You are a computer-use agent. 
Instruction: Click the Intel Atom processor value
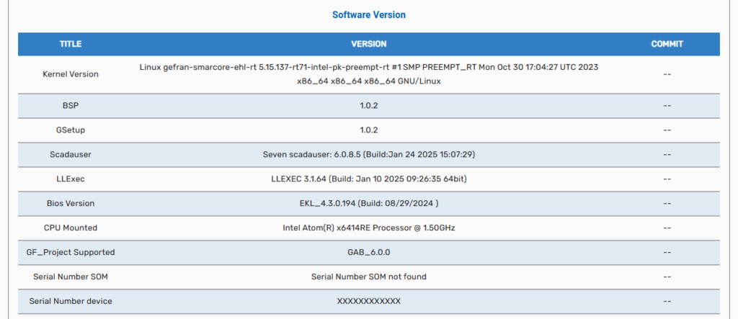[368, 228]
